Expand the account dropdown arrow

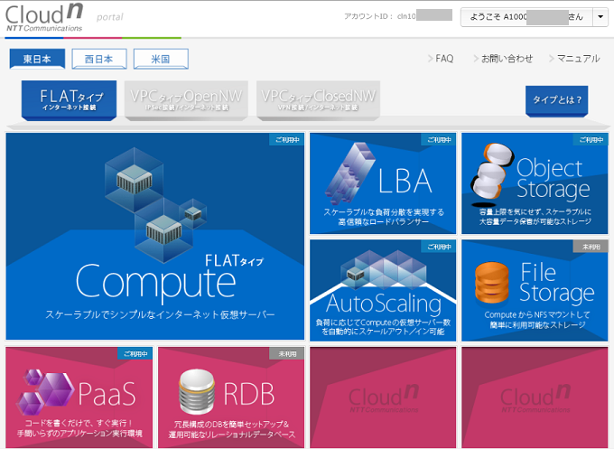click(601, 17)
